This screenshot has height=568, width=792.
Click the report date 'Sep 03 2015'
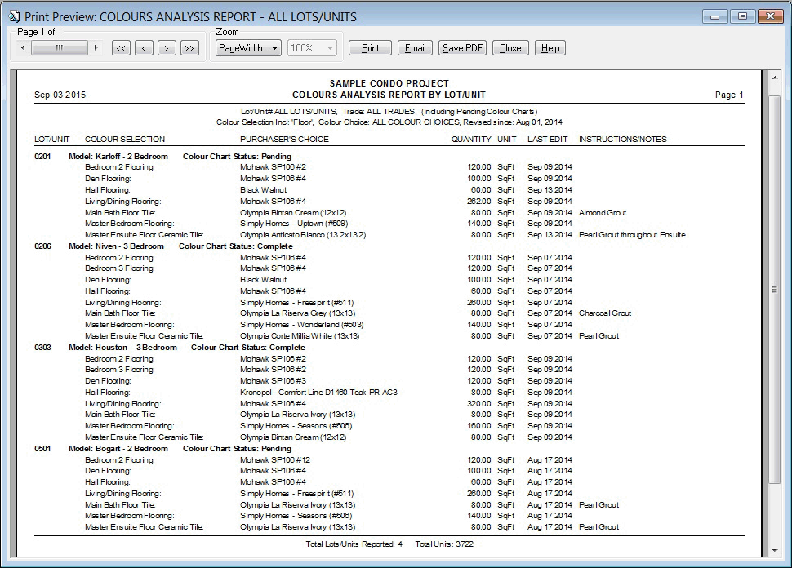60,95
